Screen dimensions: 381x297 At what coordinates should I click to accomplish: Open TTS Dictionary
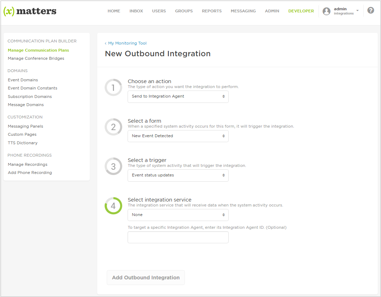(23, 143)
